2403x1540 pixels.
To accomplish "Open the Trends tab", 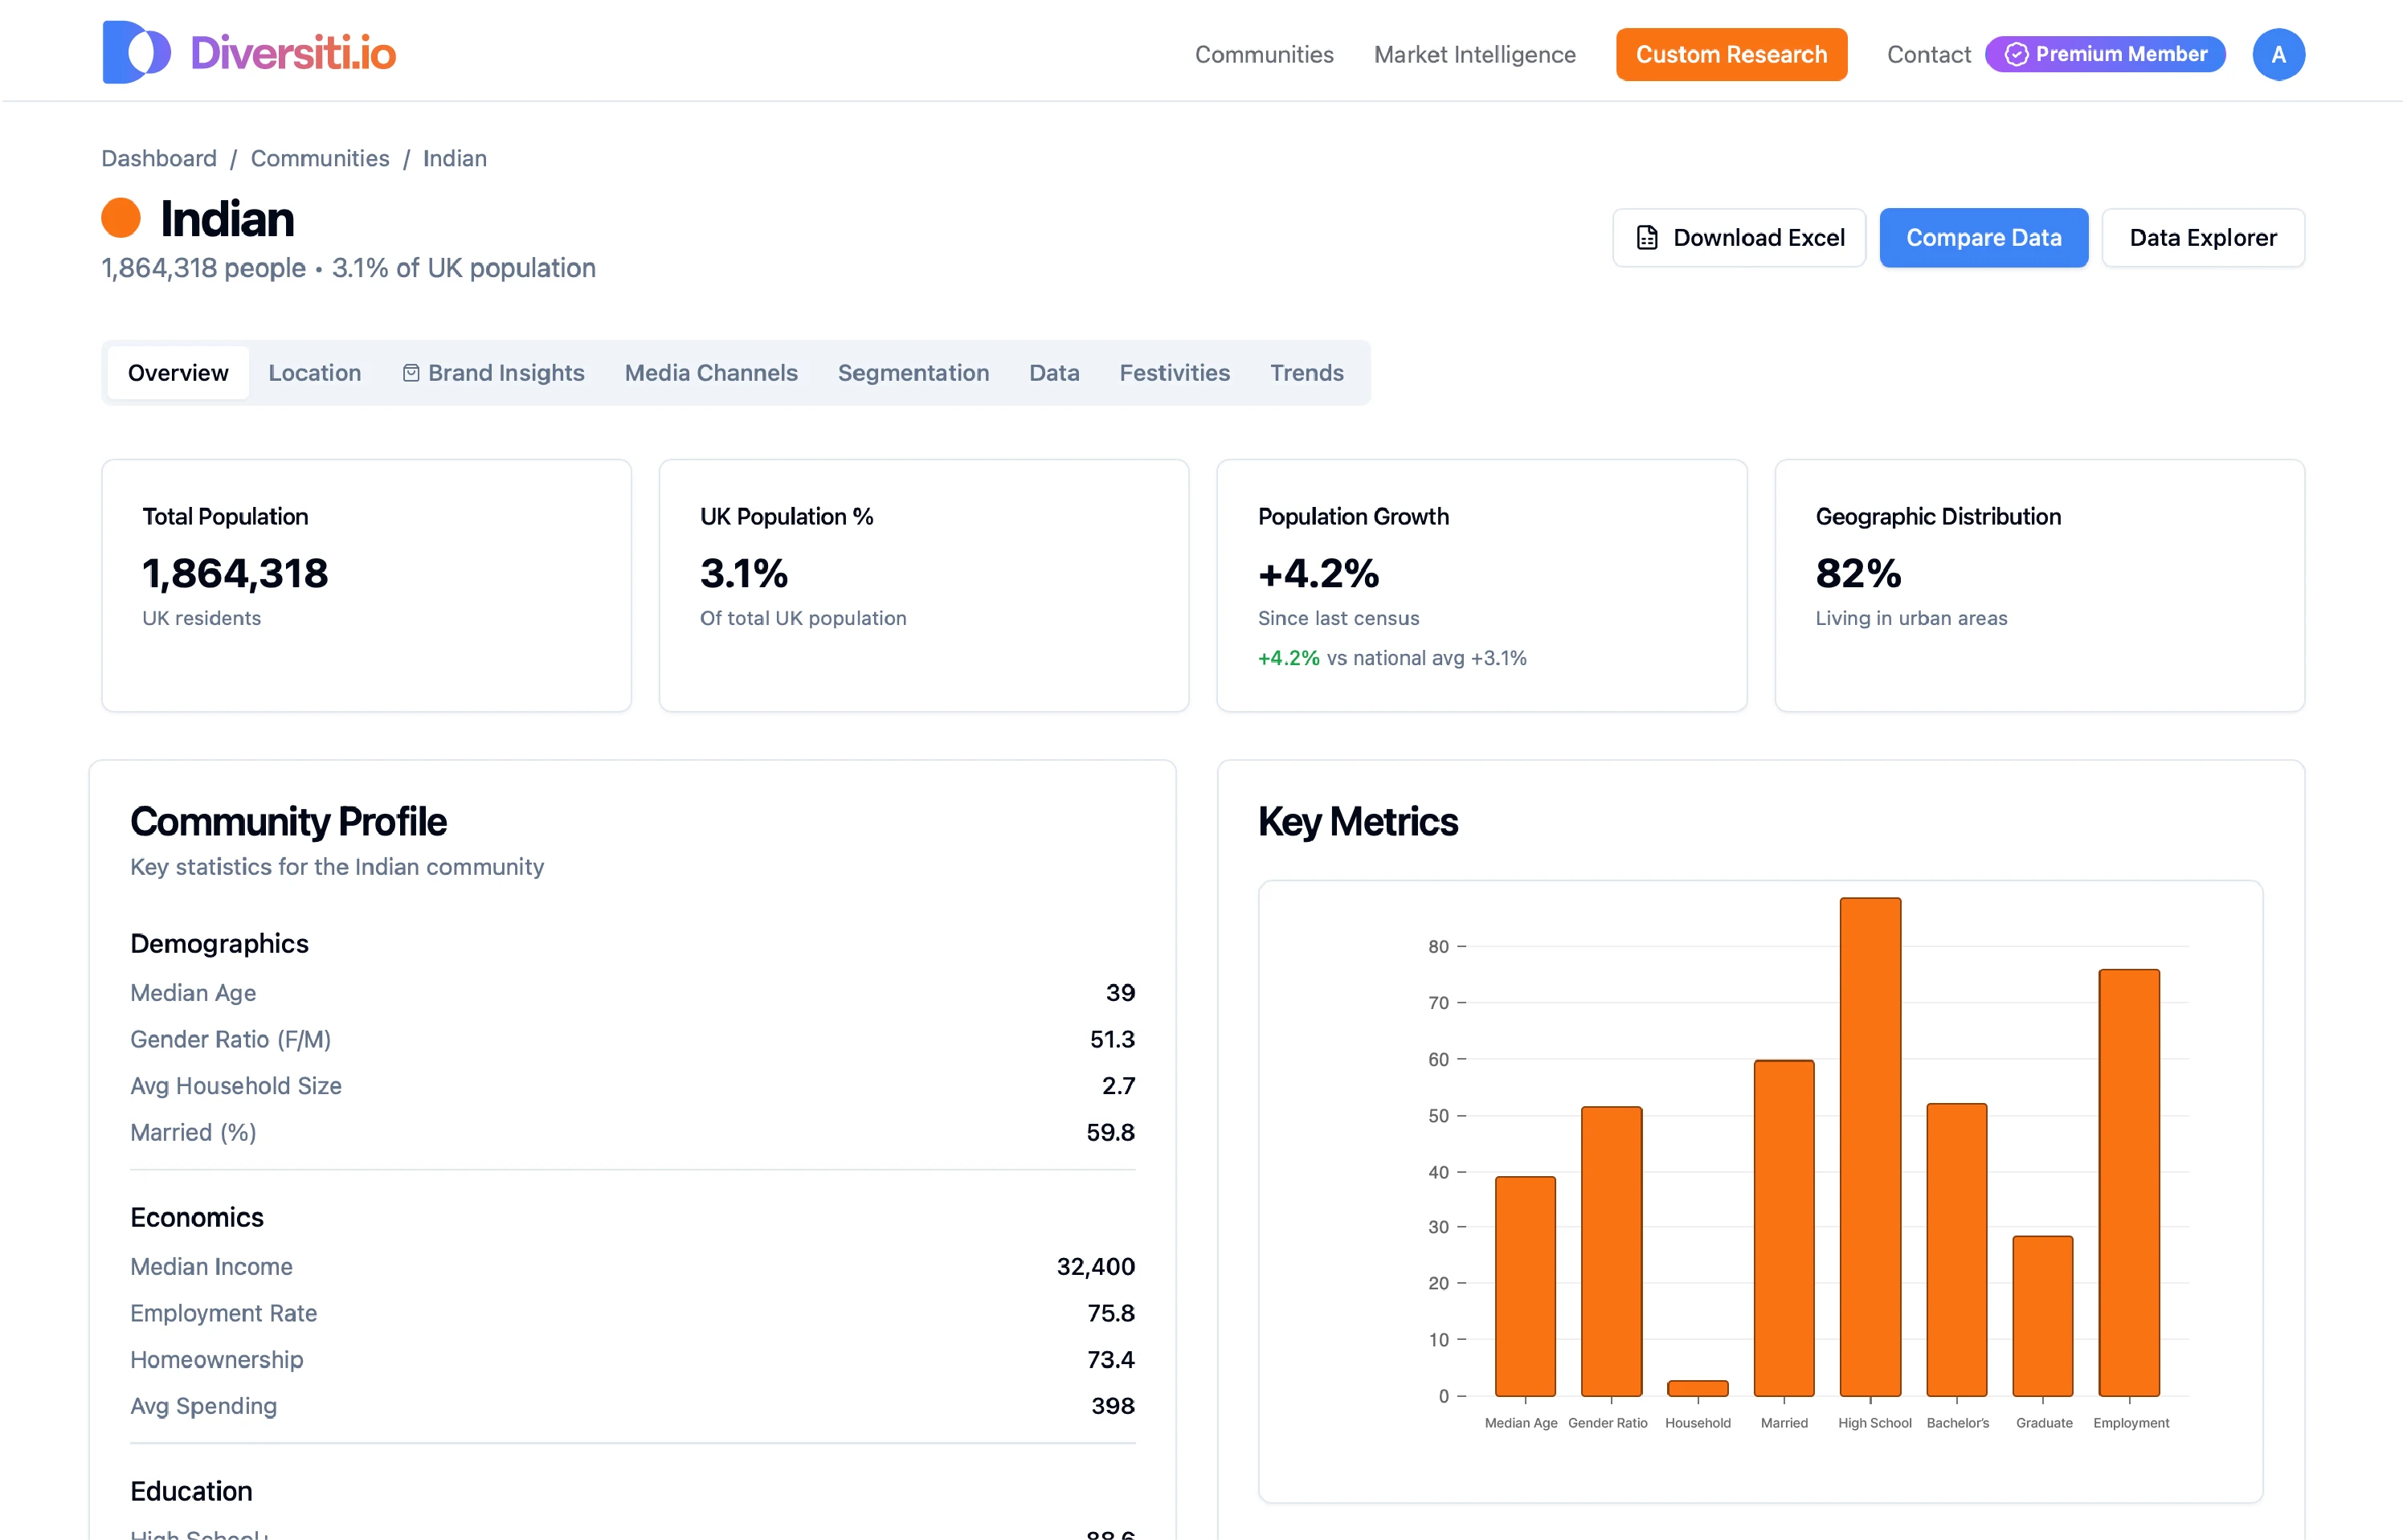I will click(1306, 373).
